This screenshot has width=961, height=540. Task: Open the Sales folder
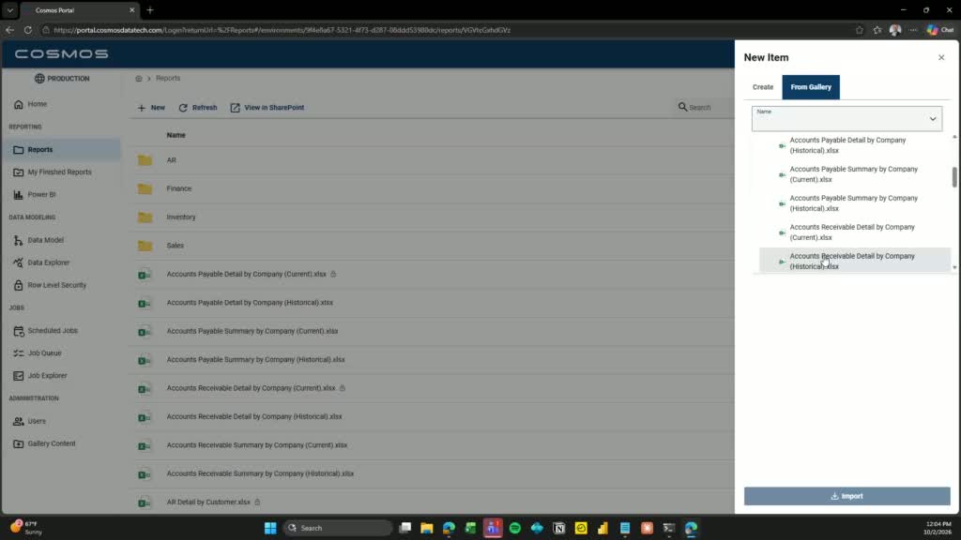click(175, 246)
